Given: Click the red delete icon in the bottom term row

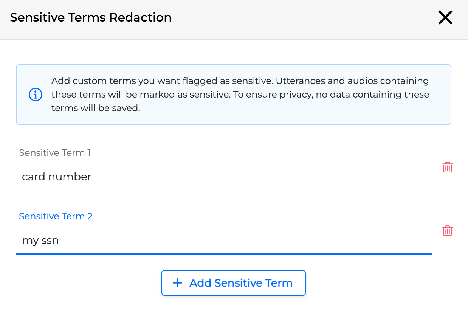Looking at the screenshot, I should point(447,230).
